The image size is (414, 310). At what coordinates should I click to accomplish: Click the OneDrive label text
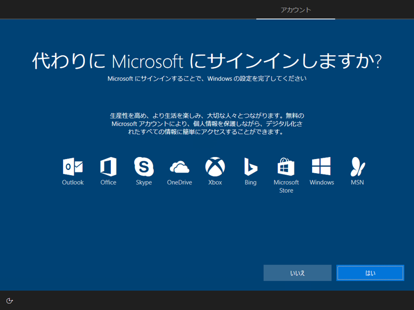[x=180, y=182]
